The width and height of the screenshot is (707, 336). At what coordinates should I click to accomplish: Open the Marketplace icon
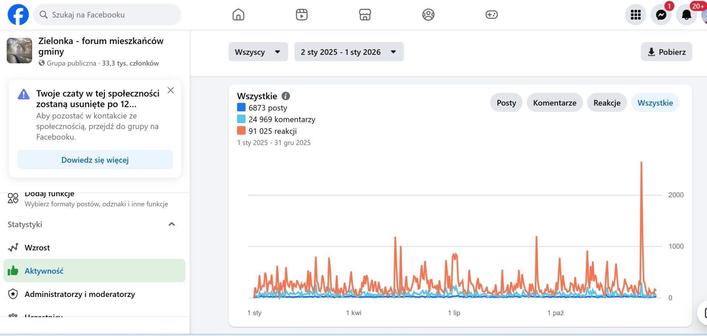pyautogui.click(x=365, y=15)
